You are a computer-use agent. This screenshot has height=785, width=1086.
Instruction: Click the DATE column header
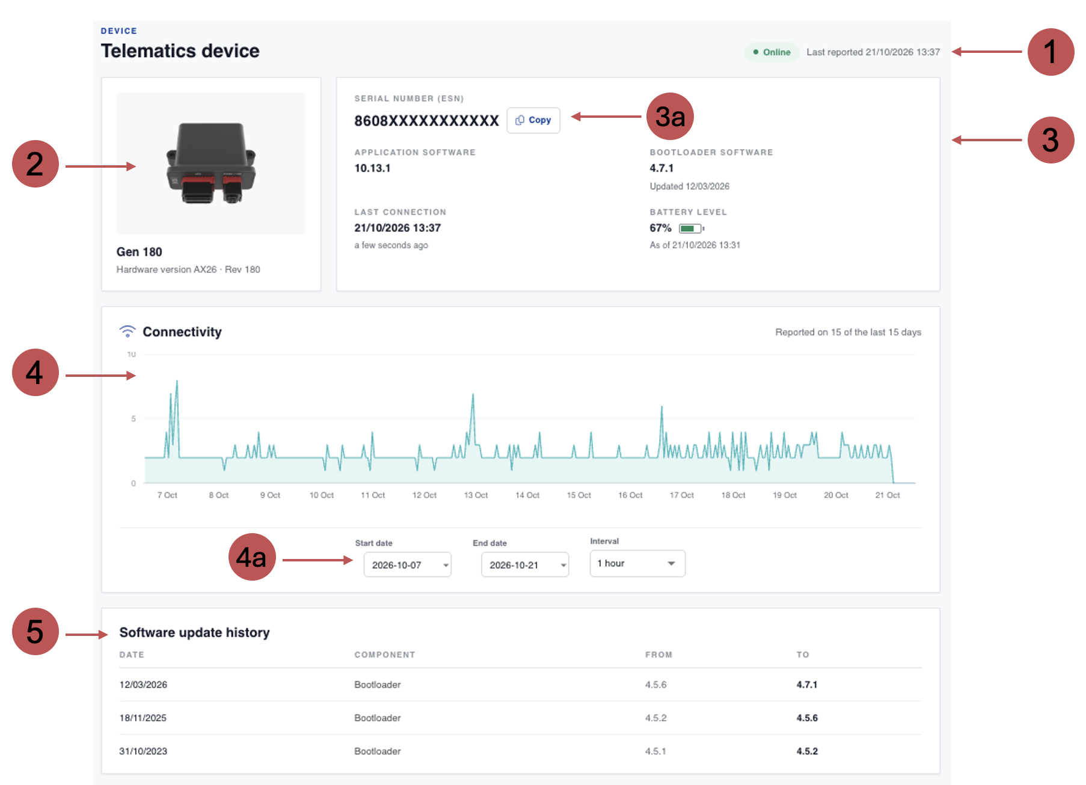[x=132, y=655]
